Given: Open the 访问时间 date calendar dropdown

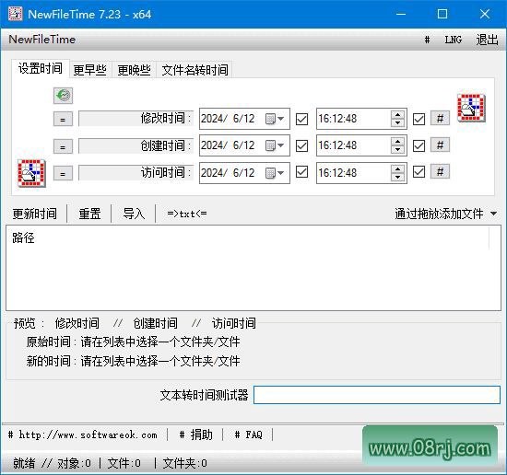Looking at the screenshot, I should pos(276,173).
